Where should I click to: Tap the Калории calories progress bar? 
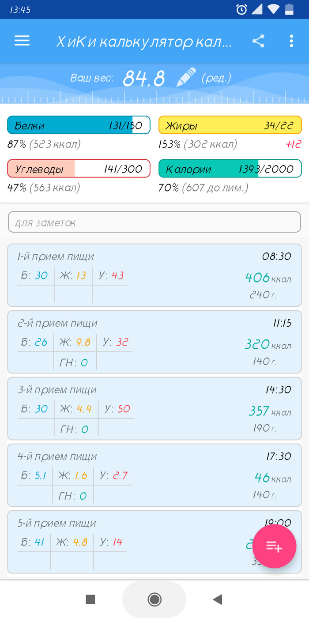[230, 169]
